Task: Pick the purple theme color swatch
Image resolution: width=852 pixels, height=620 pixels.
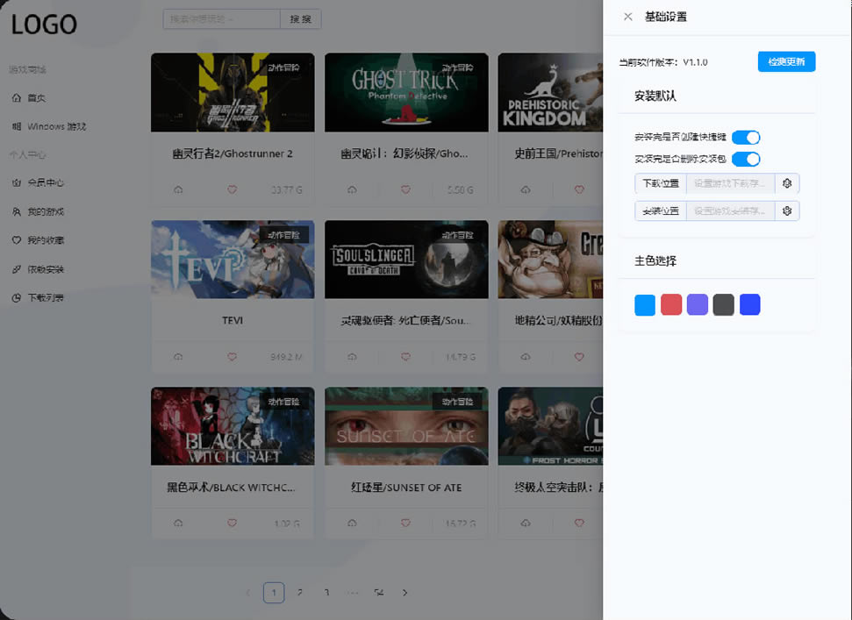Action: pyautogui.click(x=698, y=304)
